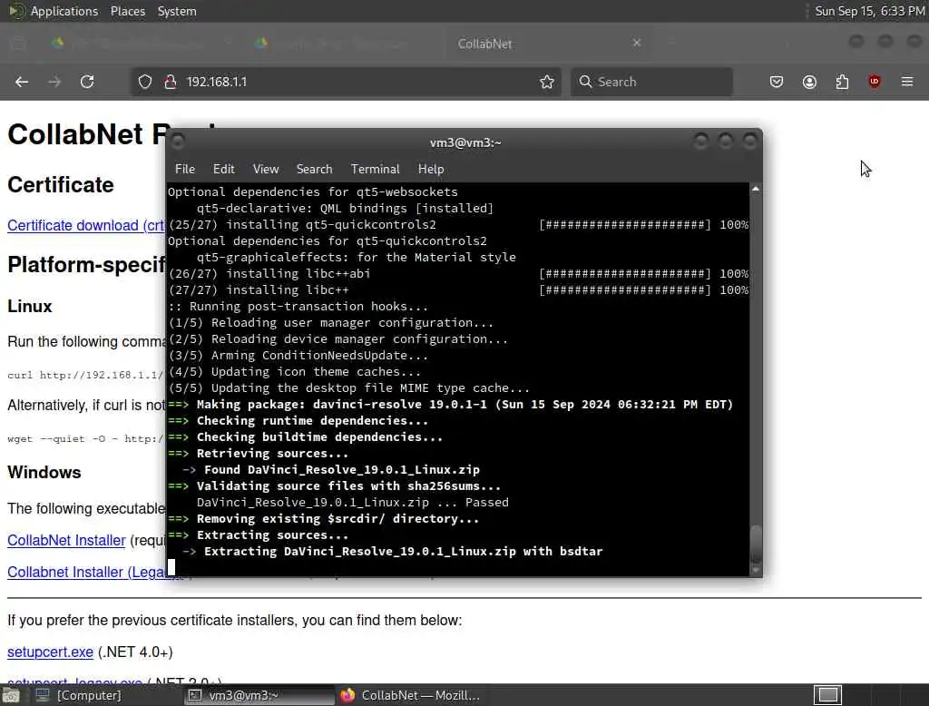Close the CollabNet tab
Image resolution: width=929 pixels, height=706 pixels.
coord(636,43)
